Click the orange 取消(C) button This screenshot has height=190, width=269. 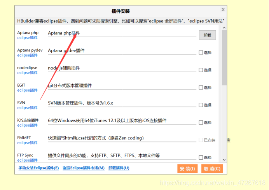click(212, 169)
